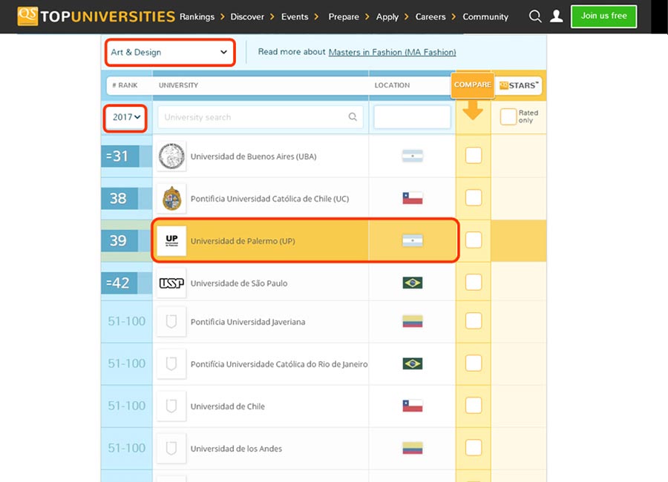Click rank 39 cell
Screen dimensions: 668x482
[x=120, y=240]
